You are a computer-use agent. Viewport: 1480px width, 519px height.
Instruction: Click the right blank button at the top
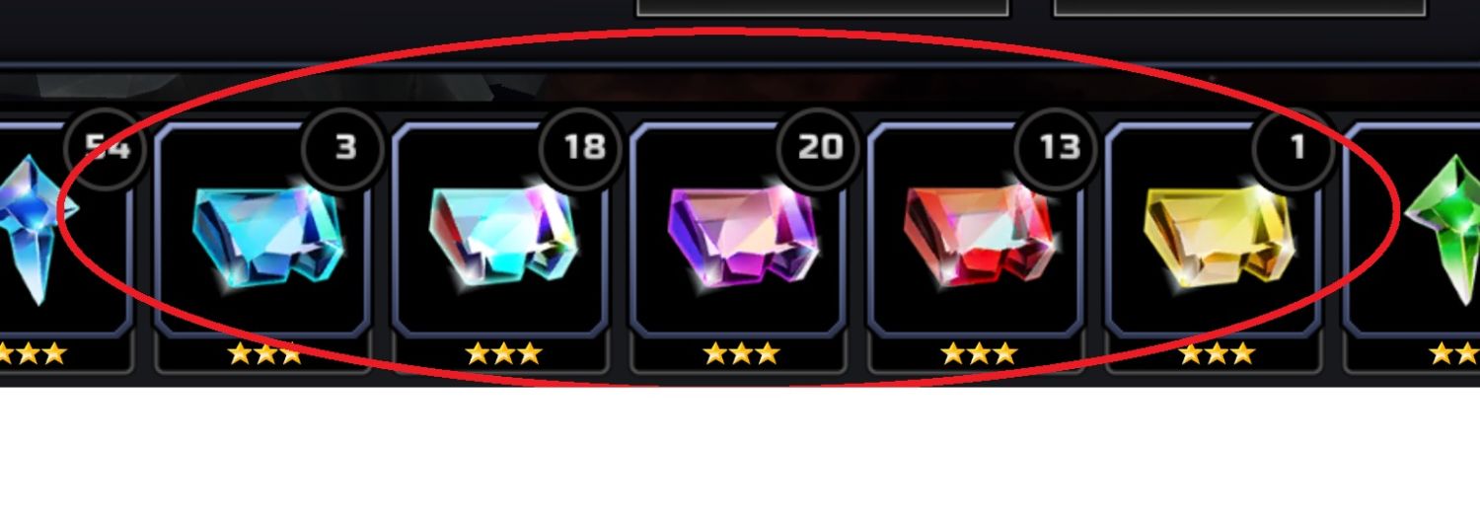(x=1240, y=8)
